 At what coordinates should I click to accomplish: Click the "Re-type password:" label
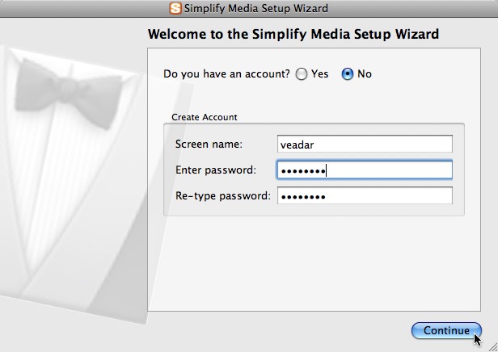coord(222,196)
